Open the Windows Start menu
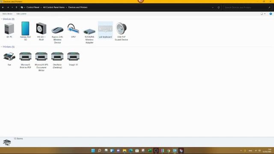274x154 pixels. pyautogui.click(x=93, y=151)
